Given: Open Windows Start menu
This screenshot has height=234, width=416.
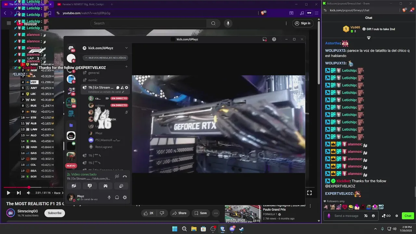Looking at the screenshot, I should click(175, 229).
